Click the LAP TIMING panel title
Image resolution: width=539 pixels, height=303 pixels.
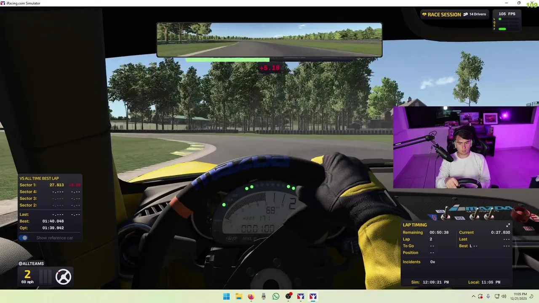pos(415,225)
